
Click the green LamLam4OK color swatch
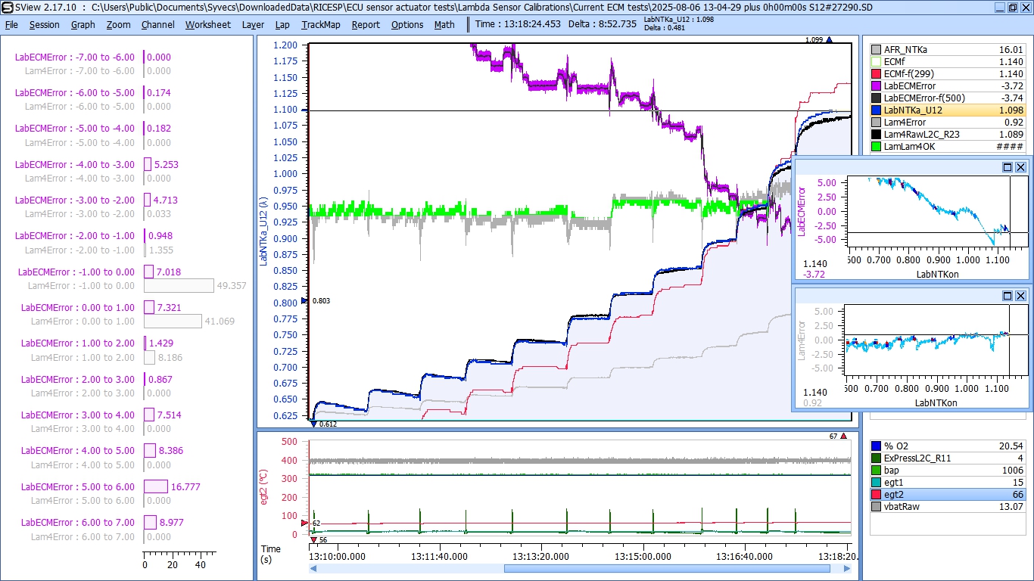coord(876,147)
